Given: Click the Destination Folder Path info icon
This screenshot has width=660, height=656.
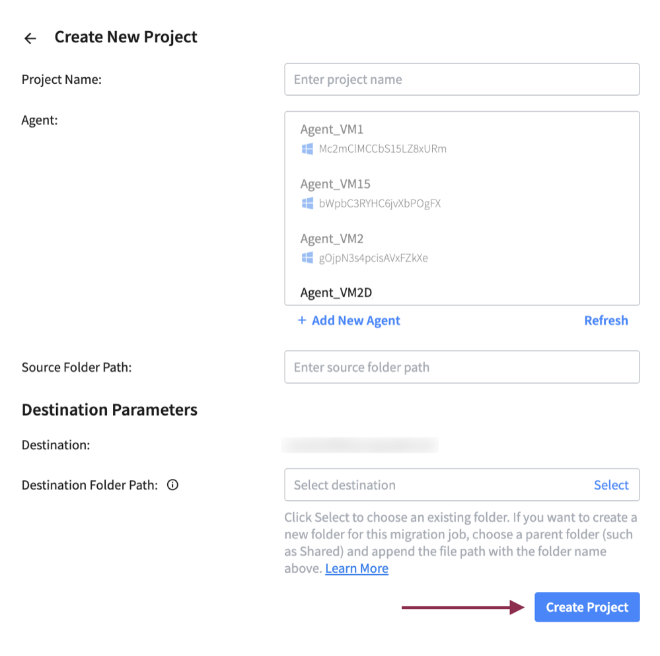Looking at the screenshot, I should 173,485.
